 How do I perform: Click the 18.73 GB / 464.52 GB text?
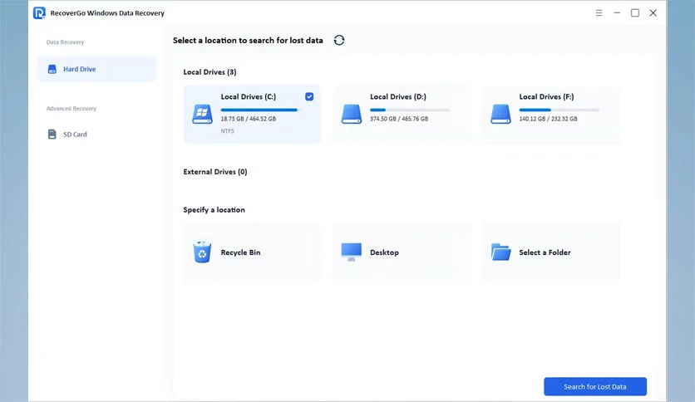[x=249, y=119]
